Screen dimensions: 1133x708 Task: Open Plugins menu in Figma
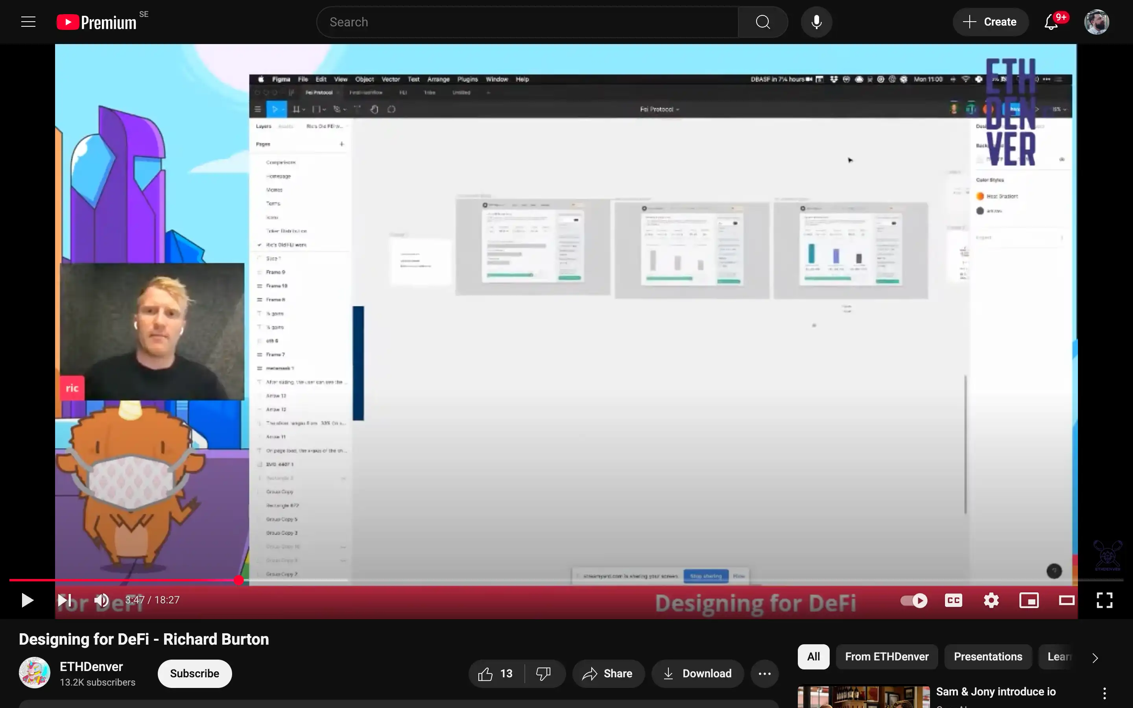tap(467, 79)
